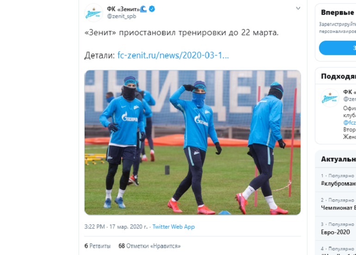The image size is (356, 255).
Task: Open the tweet timestamp 3:22 PM 17 мар. 2020
Action: point(116,227)
